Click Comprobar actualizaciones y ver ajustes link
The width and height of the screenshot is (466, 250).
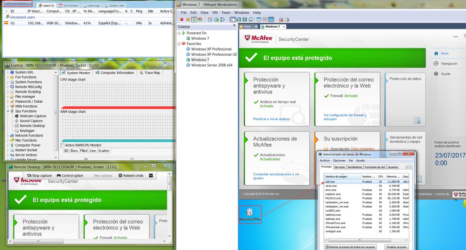(276, 176)
